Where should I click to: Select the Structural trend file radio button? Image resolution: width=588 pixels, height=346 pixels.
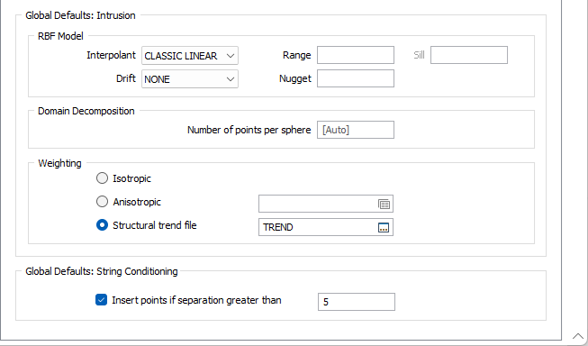coord(102,224)
